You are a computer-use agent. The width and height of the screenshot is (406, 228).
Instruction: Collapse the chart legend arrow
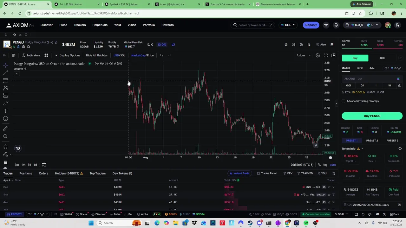17,74
